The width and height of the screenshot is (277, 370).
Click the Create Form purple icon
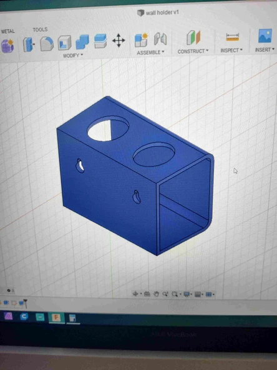[7, 46]
